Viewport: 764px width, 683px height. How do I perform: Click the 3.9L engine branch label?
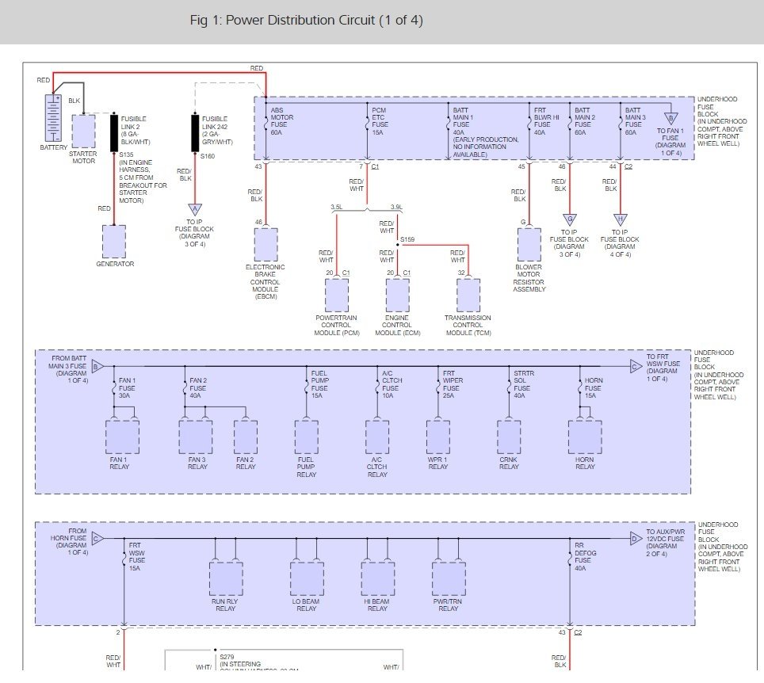pos(396,207)
